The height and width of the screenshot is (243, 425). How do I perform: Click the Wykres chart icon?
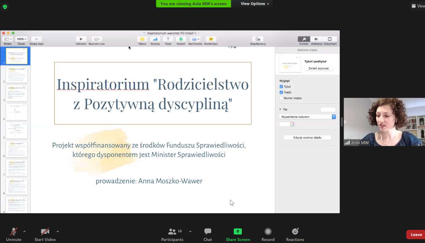pyautogui.click(x=155, y=39)
